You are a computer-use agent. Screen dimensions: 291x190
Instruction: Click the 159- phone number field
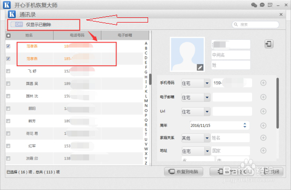point(232,83)
